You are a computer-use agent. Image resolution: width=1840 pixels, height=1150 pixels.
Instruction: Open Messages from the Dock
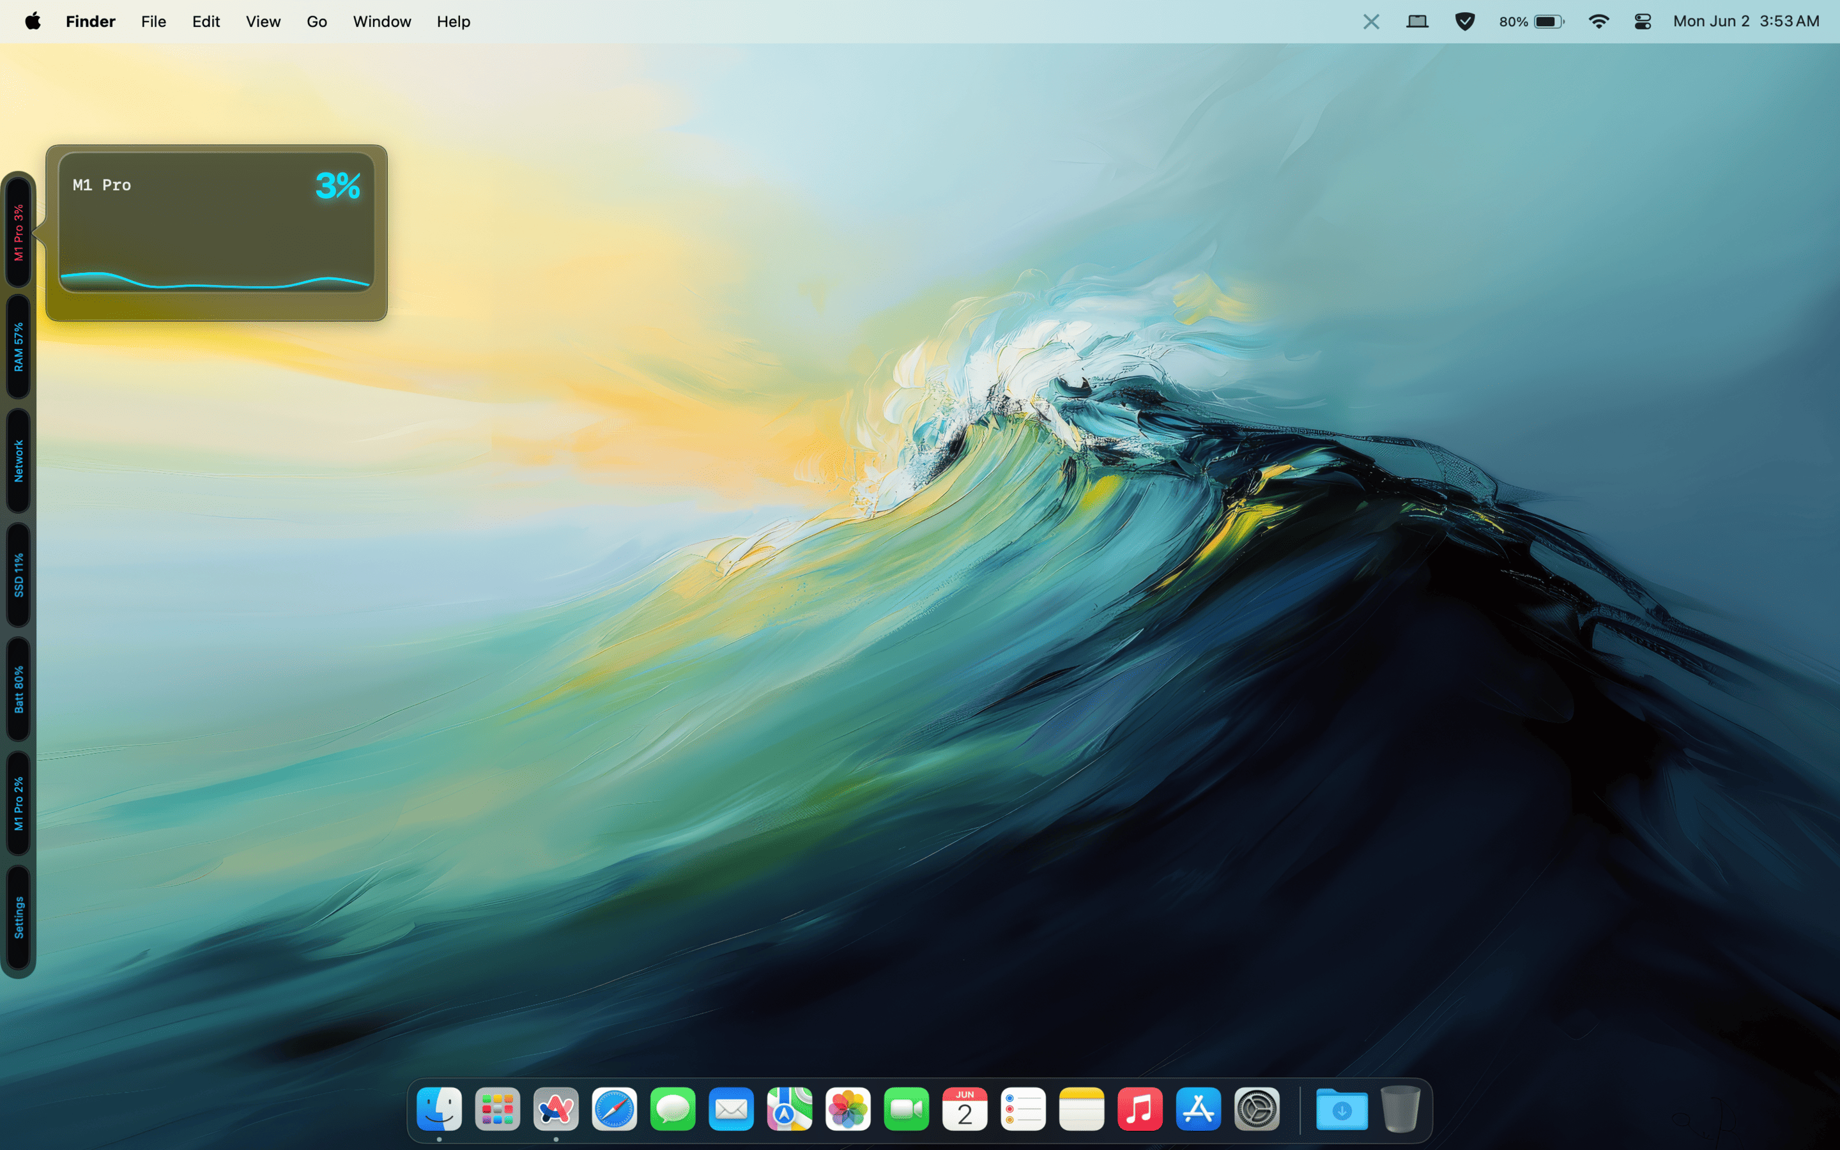(673, 1109)
